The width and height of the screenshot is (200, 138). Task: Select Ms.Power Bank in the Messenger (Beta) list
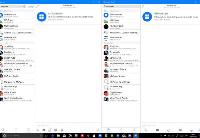121,27
